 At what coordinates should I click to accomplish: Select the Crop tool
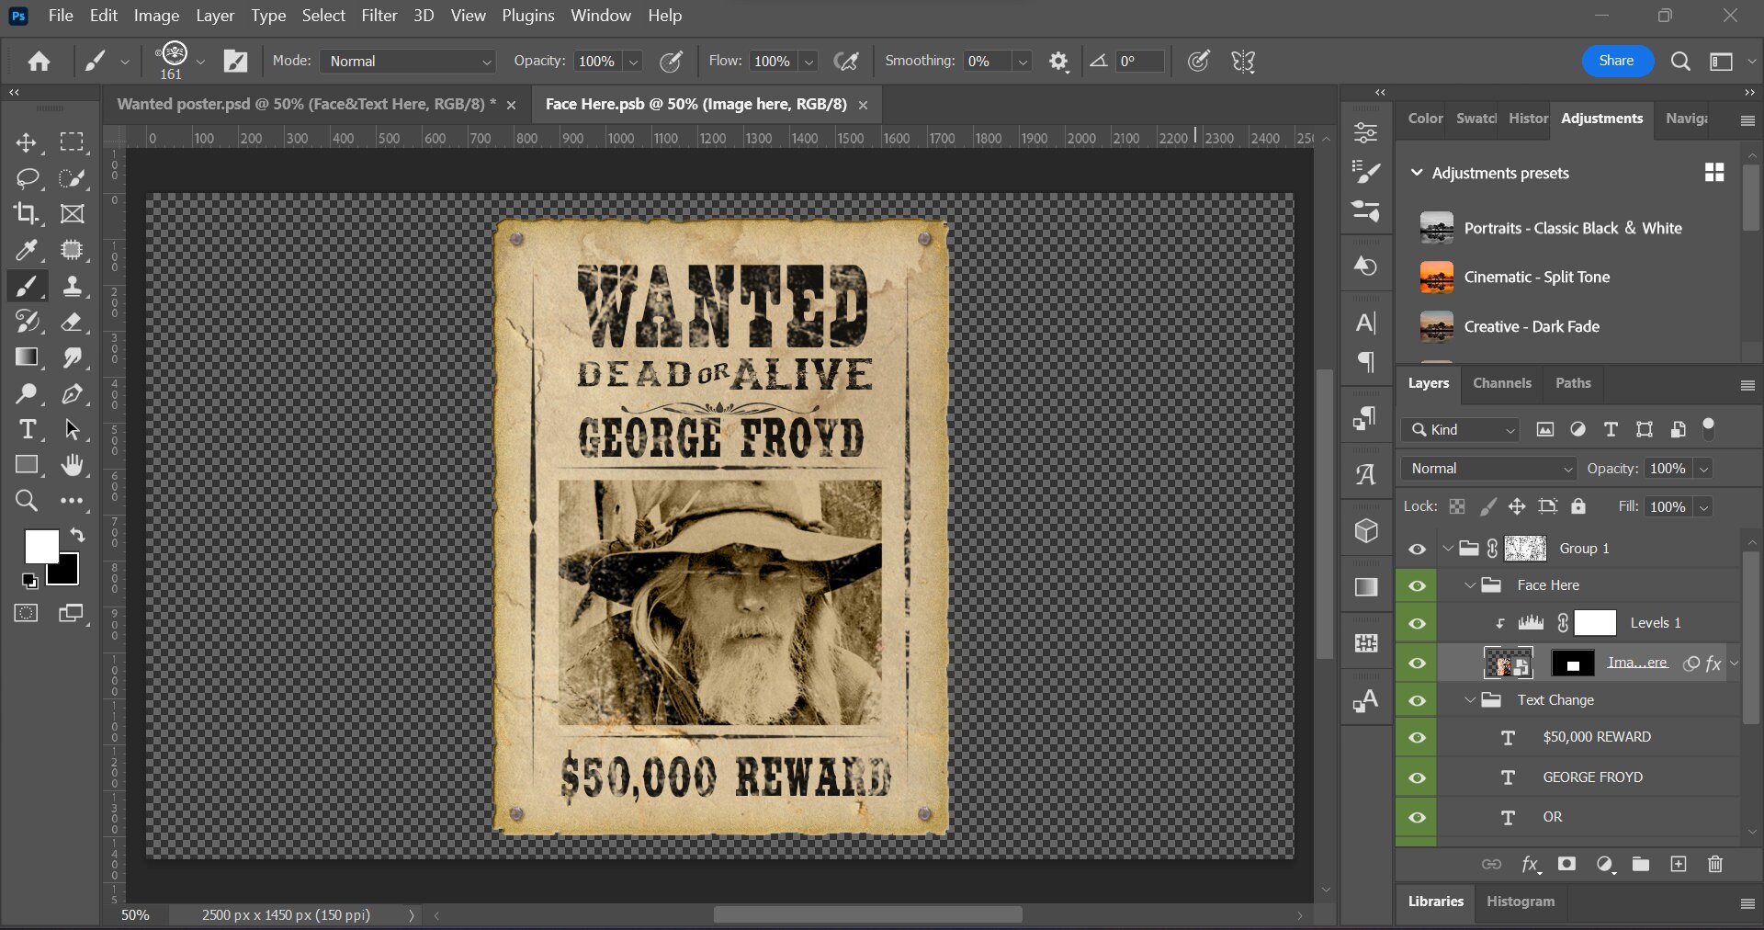click(28, 214)
